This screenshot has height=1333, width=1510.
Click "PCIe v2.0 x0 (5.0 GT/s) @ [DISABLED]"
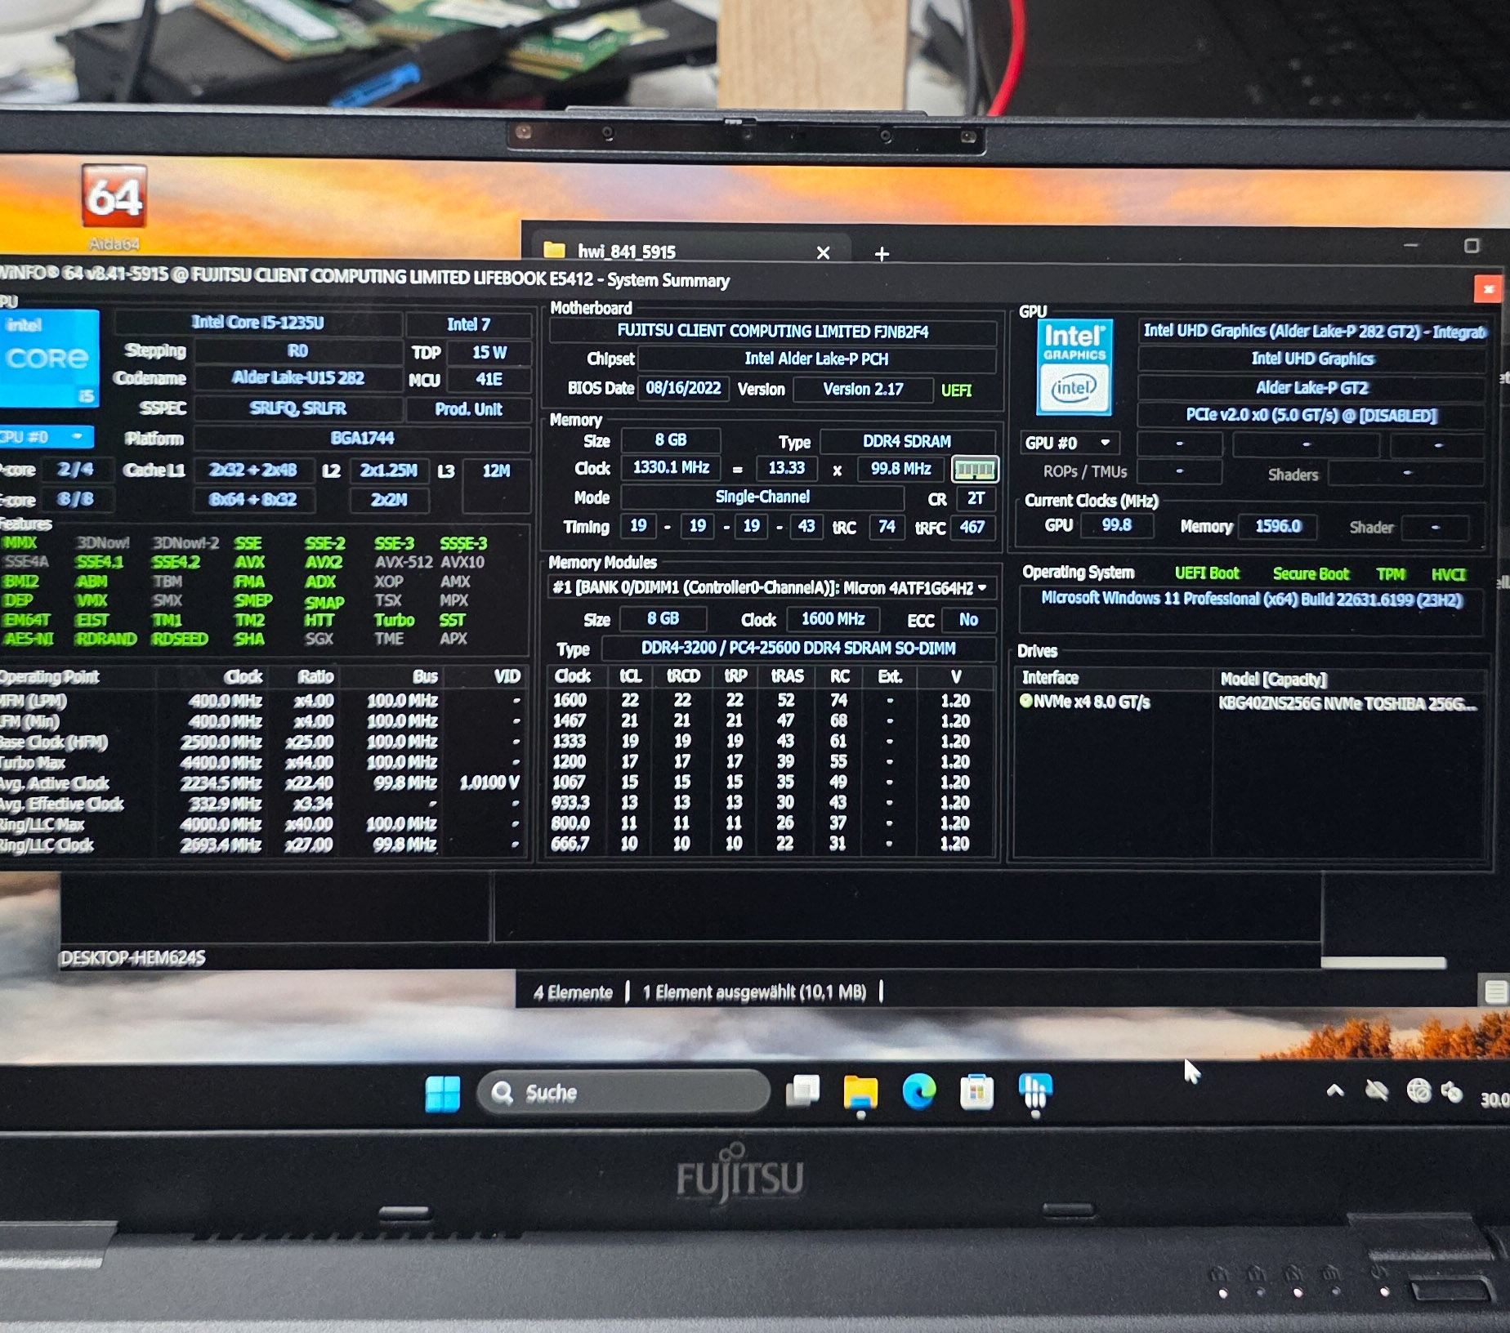pyautogui.click(x=1311, y=416)
